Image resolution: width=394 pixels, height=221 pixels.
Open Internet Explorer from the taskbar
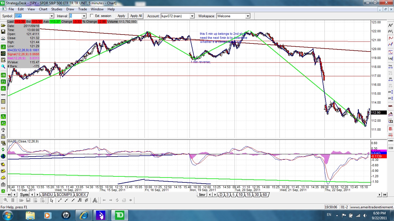click(84, 215)
